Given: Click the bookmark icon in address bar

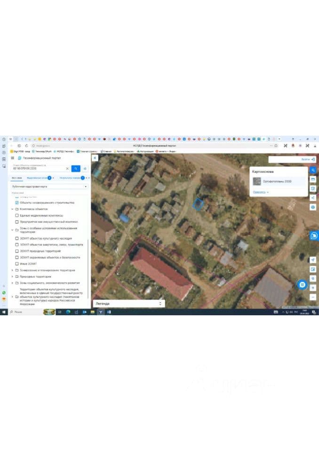Looking at the screenshot, I should [276, 146].
